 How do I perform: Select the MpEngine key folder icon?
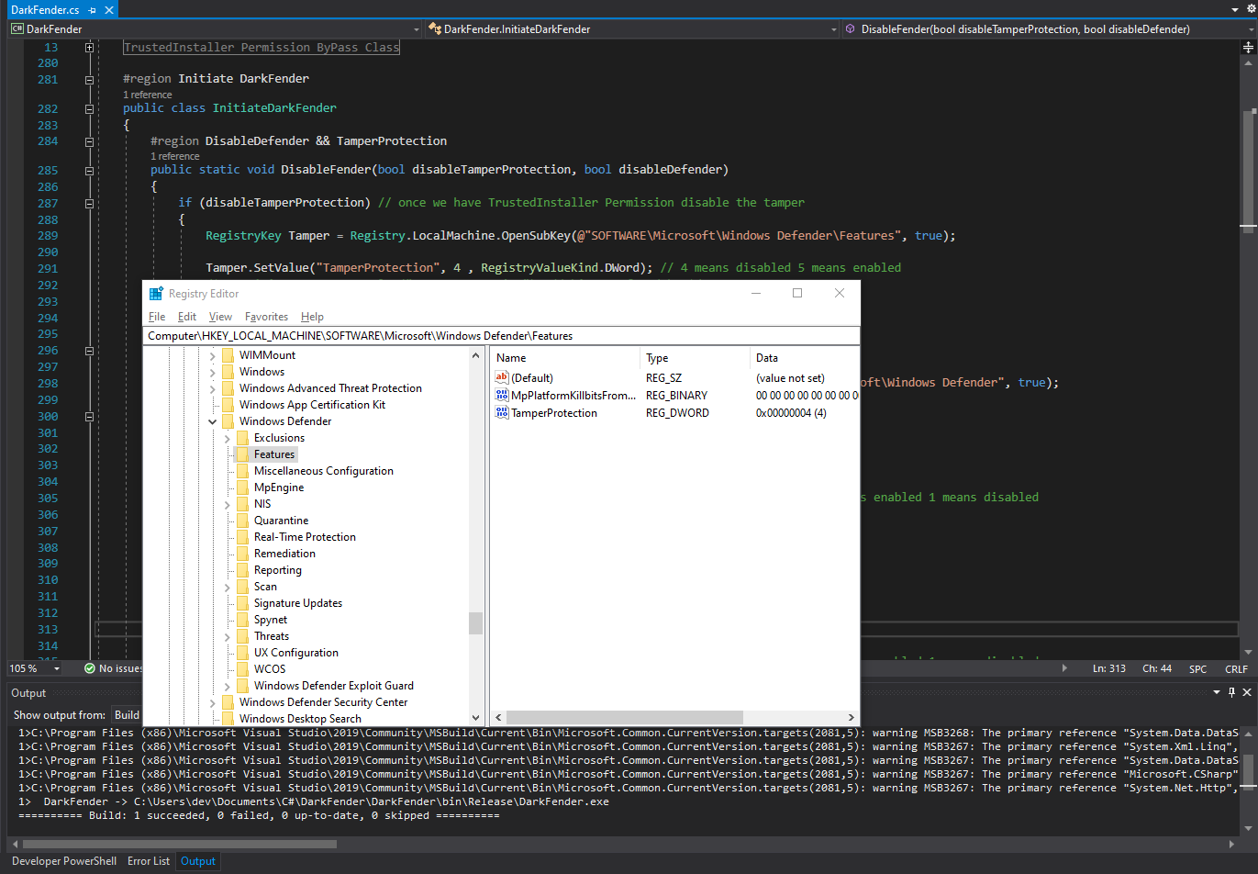point(242,487)
